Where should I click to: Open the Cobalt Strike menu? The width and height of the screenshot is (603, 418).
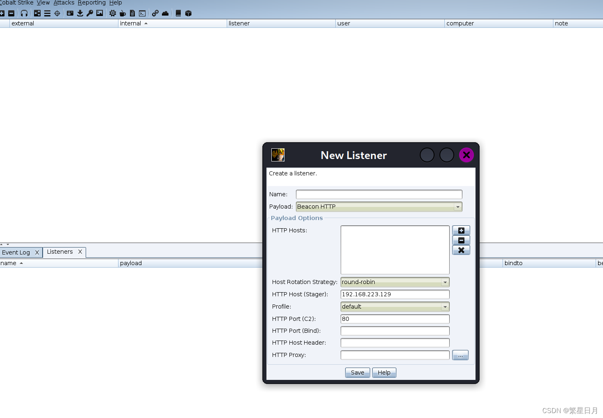pos(16,3)
